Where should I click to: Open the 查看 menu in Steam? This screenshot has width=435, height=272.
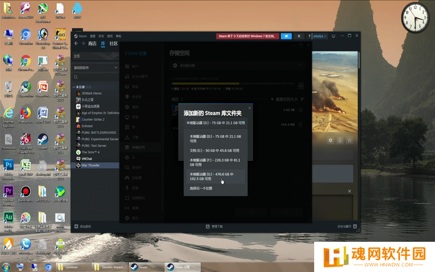point(92,36)
